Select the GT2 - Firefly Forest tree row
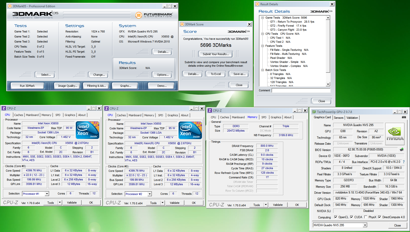 click(288, 26)
